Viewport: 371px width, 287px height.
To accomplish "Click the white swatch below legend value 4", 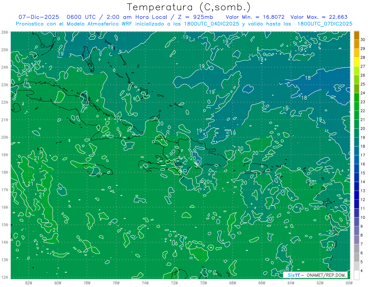I will click(356, 275).
